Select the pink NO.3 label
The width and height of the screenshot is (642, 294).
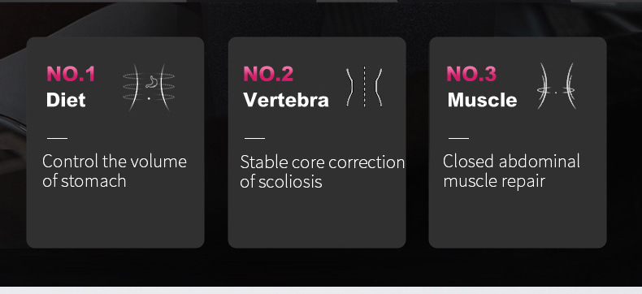click(x=471, y=74)
